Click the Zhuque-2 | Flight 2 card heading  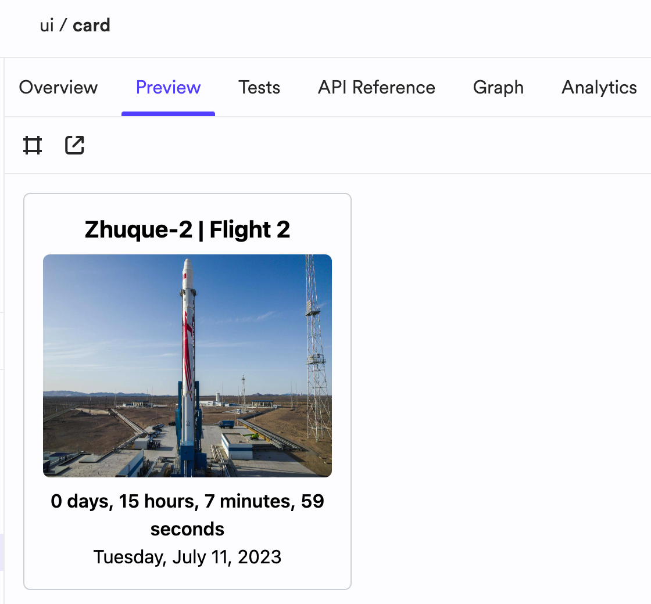(x=187, y=229)
